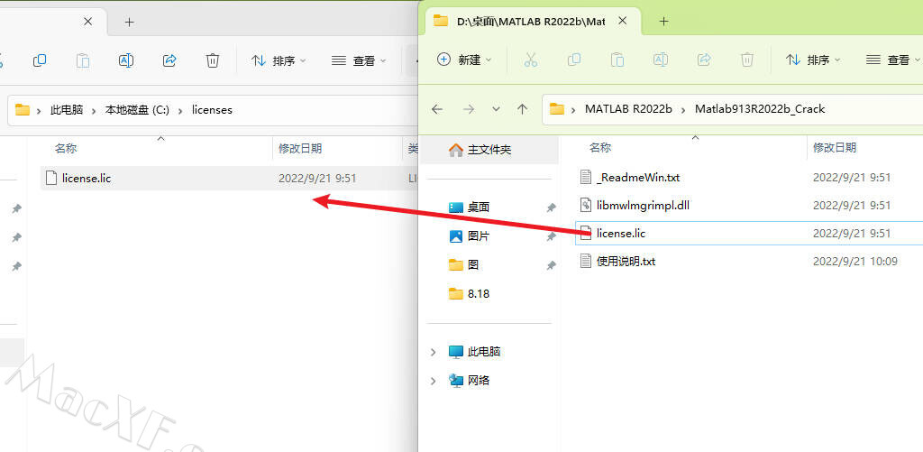This screenshot has width=923, height=452.
Task: Close the MATLAB R2022b tab
Action: pos(622,22)
